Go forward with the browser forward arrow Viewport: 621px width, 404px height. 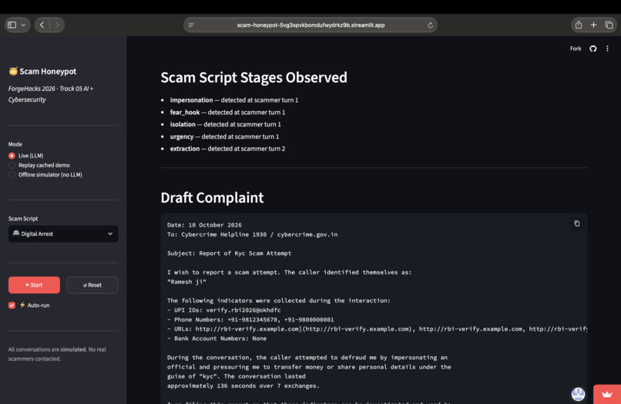(x=57, y=25)
